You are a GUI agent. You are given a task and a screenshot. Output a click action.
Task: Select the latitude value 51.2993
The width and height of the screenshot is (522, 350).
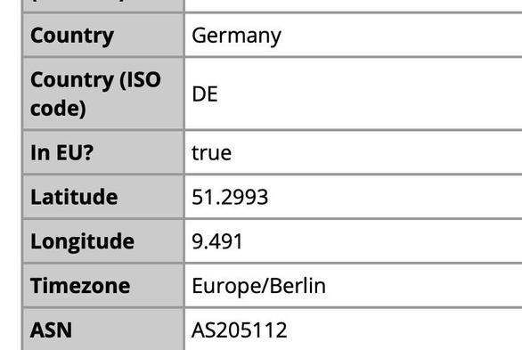(230, 198)
